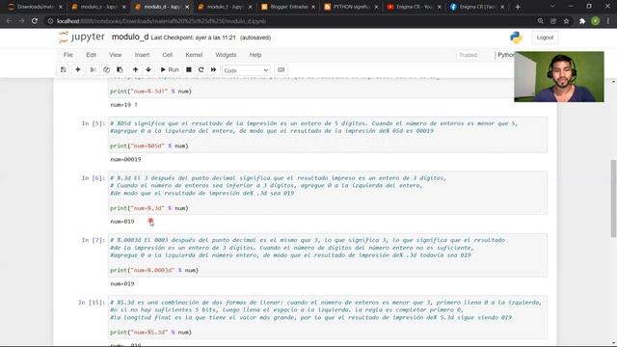Restart kernel and rerun all with the fast-forward icon

pyautogui.click(x=214, y=70)
